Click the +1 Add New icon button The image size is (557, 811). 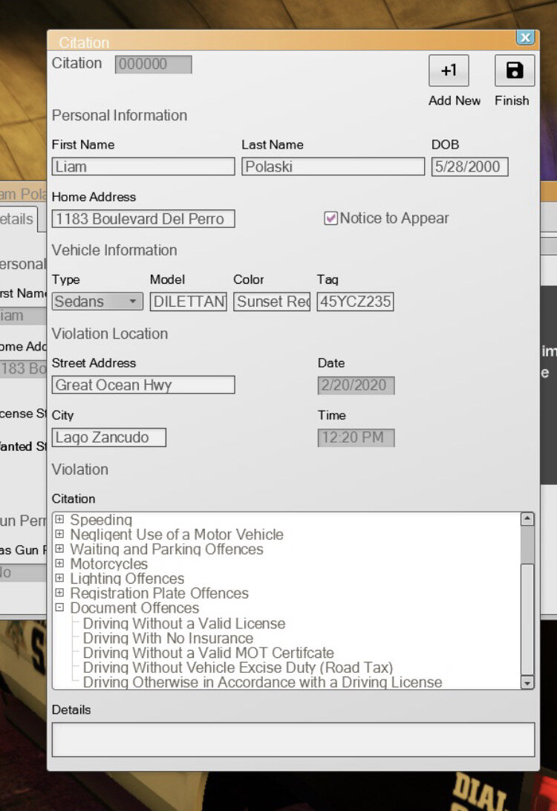click(x=449, y=71)
